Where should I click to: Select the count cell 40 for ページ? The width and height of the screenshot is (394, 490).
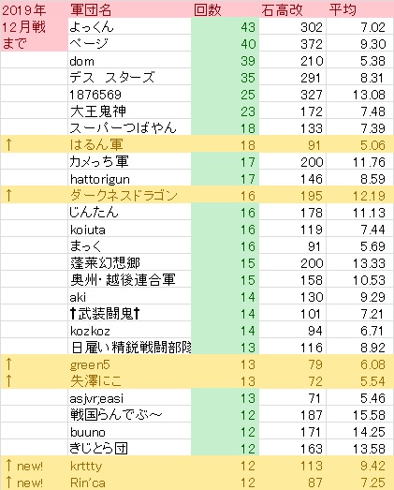pyautogui.click(x=226, y=43)
